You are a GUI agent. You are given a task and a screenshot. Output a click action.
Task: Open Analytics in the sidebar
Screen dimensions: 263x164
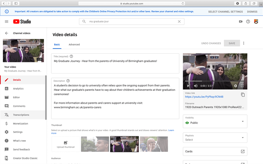(x=23, y=89)
